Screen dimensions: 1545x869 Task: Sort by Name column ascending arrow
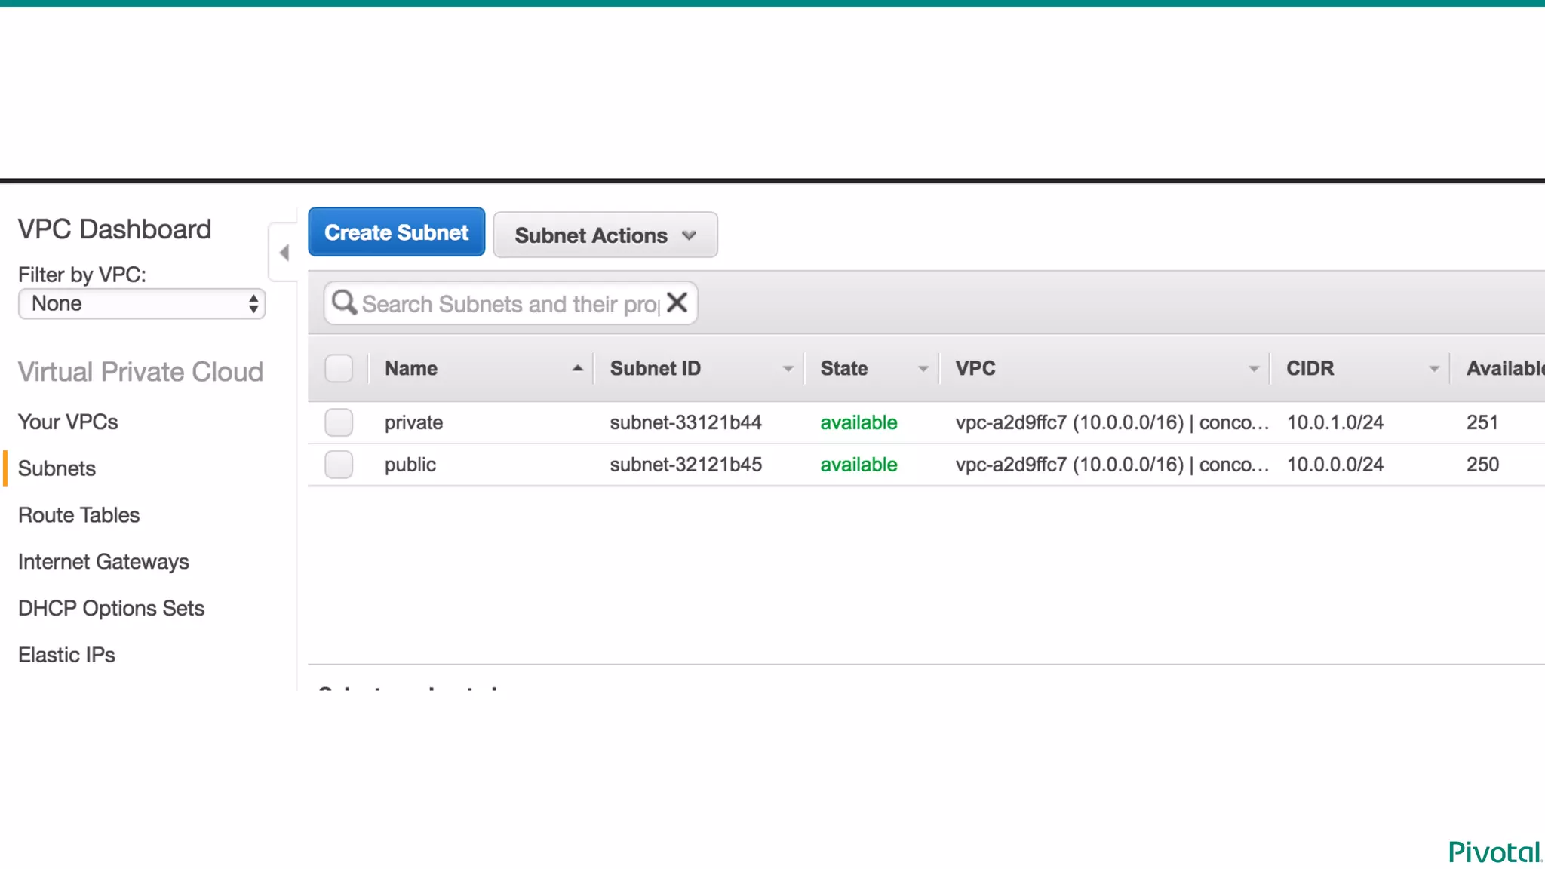click(x=577, y=368)
